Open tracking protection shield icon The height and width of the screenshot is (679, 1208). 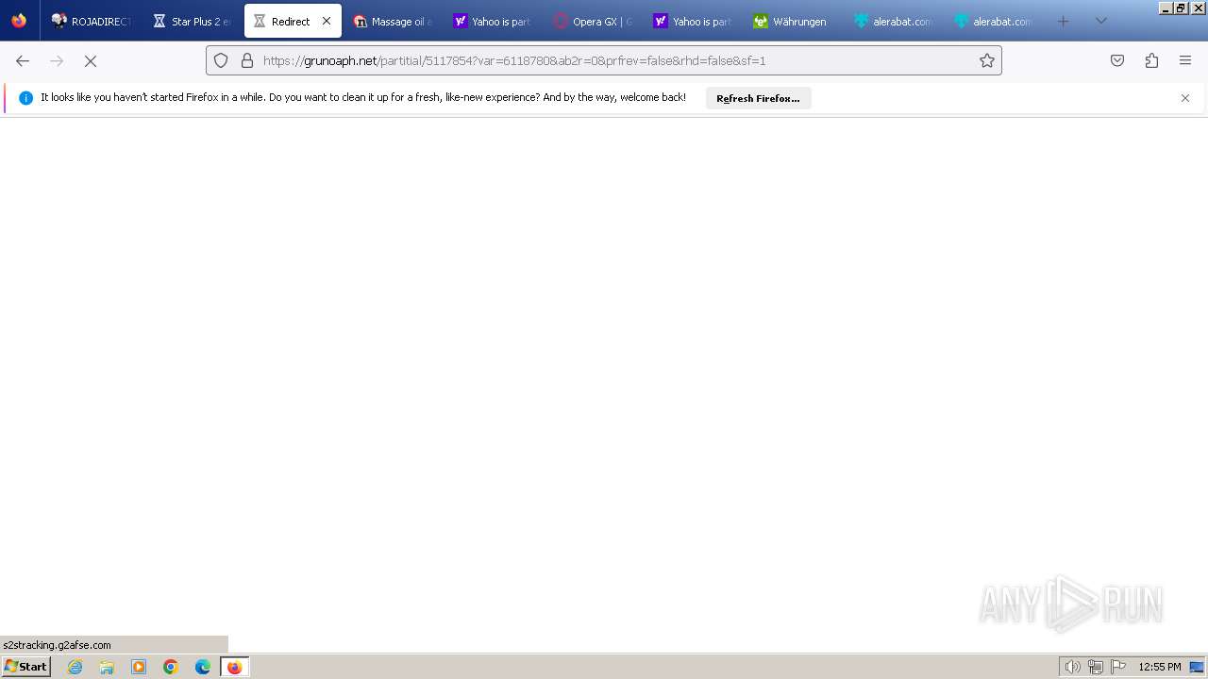coord(221,60)
